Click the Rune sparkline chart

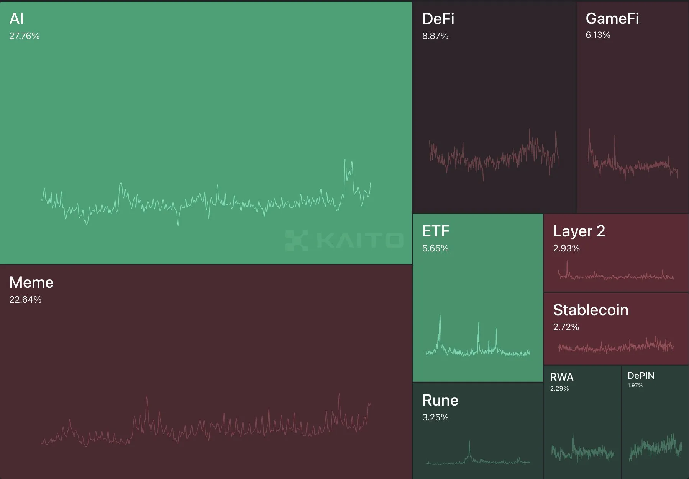478,453
